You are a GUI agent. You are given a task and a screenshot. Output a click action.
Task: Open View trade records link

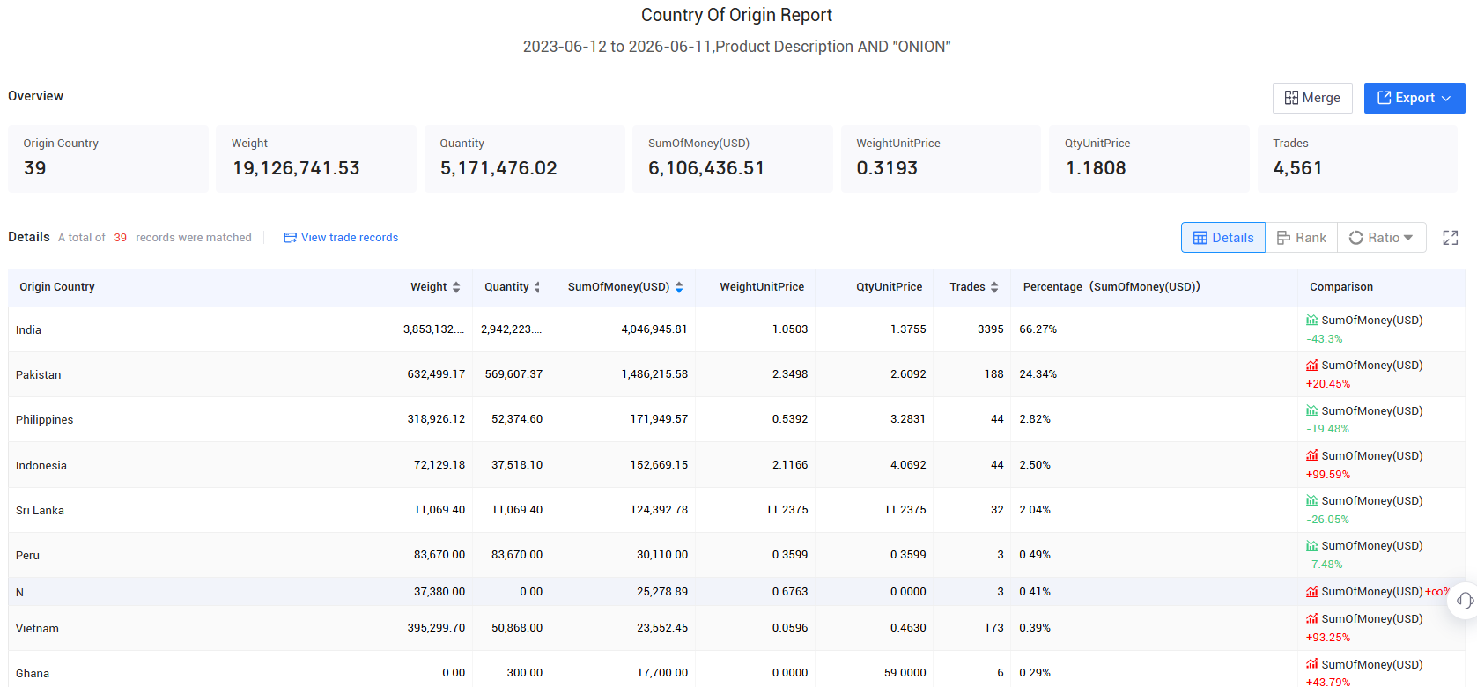[x=341, y=238]
